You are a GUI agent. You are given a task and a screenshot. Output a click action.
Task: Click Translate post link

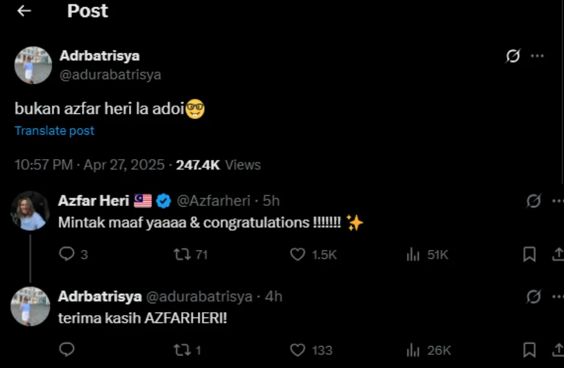click(55, 131)
